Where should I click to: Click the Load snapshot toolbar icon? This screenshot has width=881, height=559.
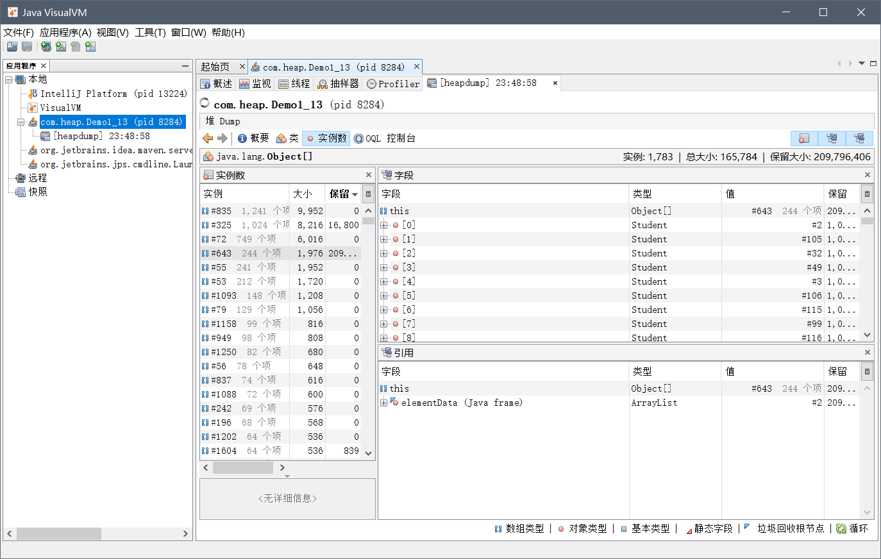(x=12, y=46)
